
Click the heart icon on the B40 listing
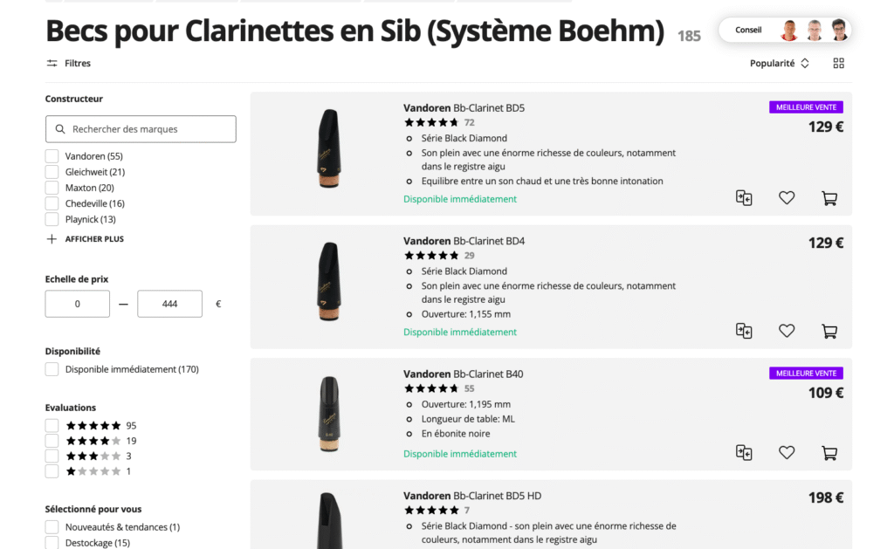[787, 452]
